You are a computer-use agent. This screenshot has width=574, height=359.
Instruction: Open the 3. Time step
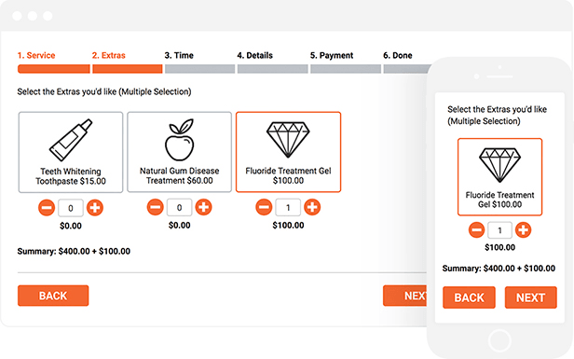click(179, 55)
